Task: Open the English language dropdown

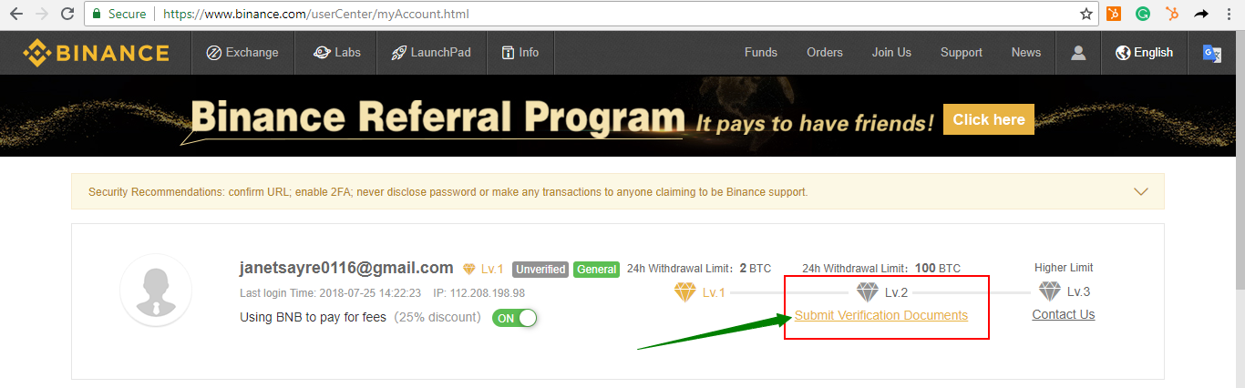Action: pyautogui.click(x=1145, y=53)
